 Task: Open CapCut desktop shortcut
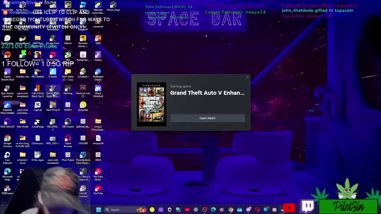(38, 106)
